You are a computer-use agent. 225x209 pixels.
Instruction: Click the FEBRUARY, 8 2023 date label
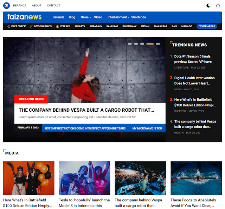(28, 127)
